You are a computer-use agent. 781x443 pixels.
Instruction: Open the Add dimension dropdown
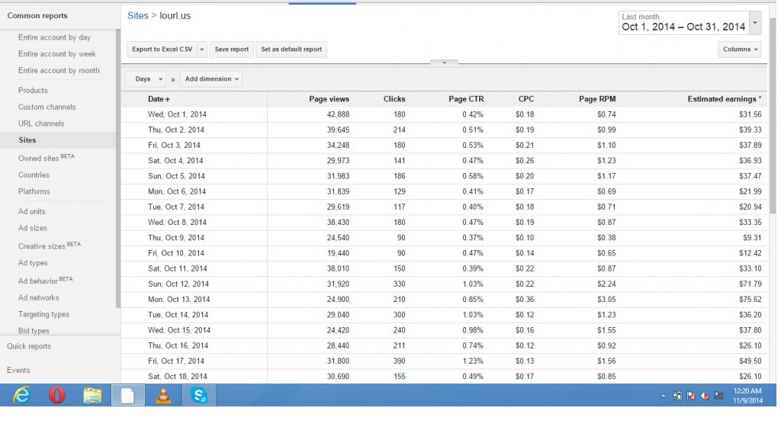(211, 79)
